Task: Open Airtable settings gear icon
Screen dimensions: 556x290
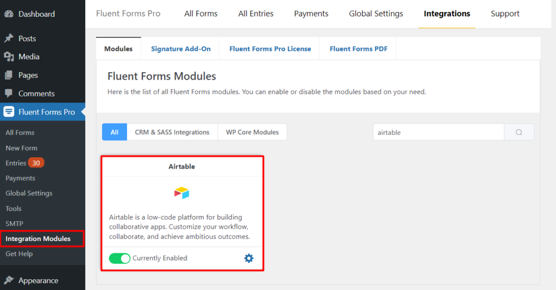Action: pyautogui.click(x=249, y=258)
